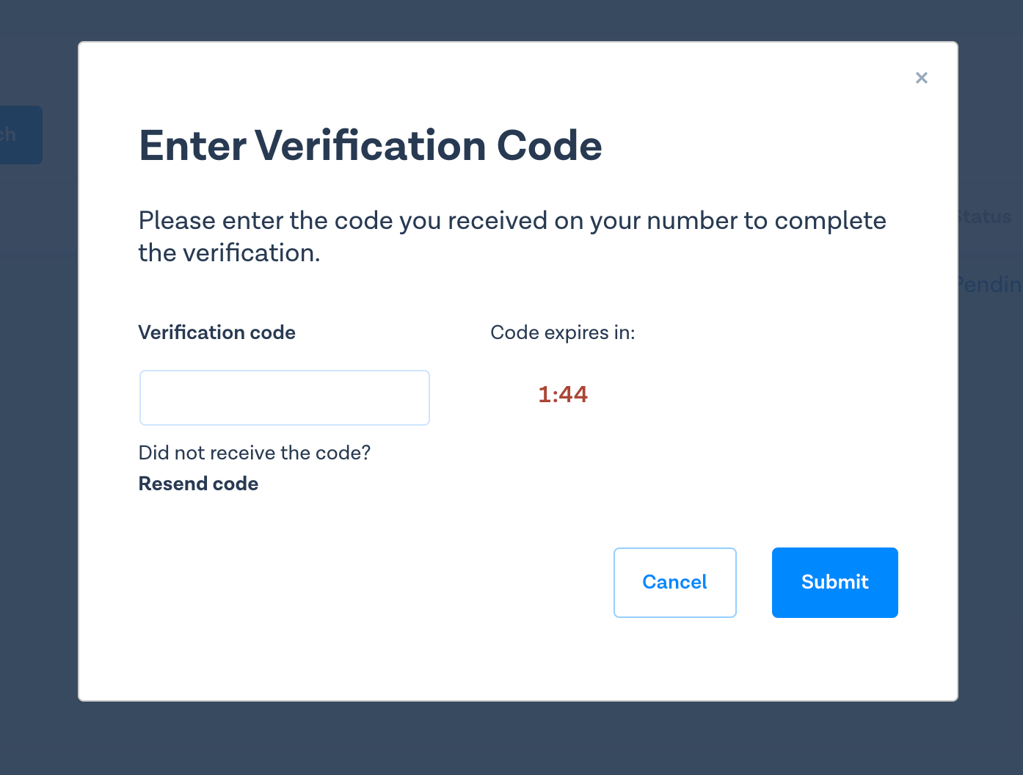The height and width of the screenshot is (775, 1023).
Task: Click the "Verification code" field label
Action: point(216,332)
